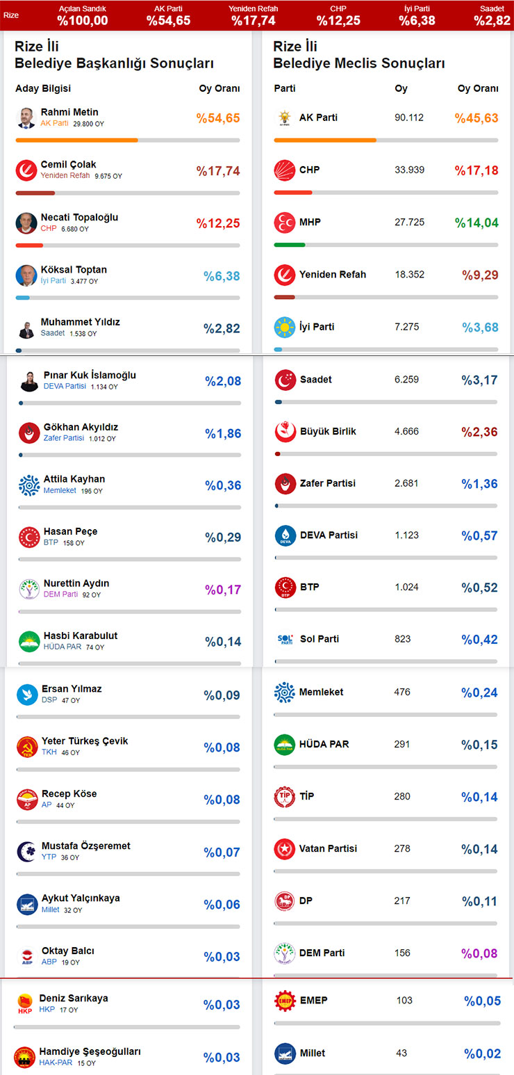Select the Rize tab in the top bar
The height and width of the screenshot is (1075, 514).
coord(11,15)
